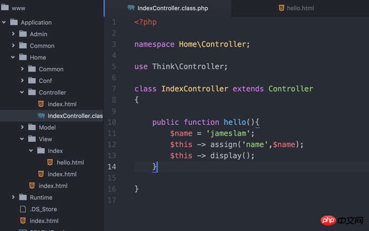The width and height of the screenshot is (369, 231).
Task: Select the .DS_Store file
Action: tap(44, 209)
